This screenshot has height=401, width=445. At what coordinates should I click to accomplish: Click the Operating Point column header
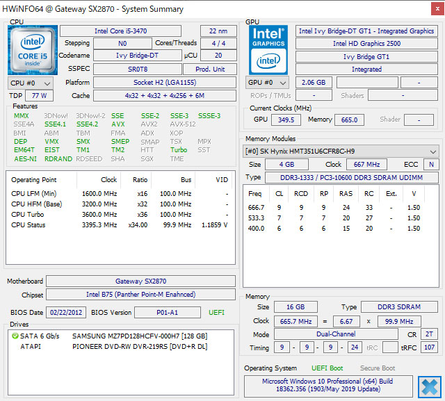pos(42,180)
